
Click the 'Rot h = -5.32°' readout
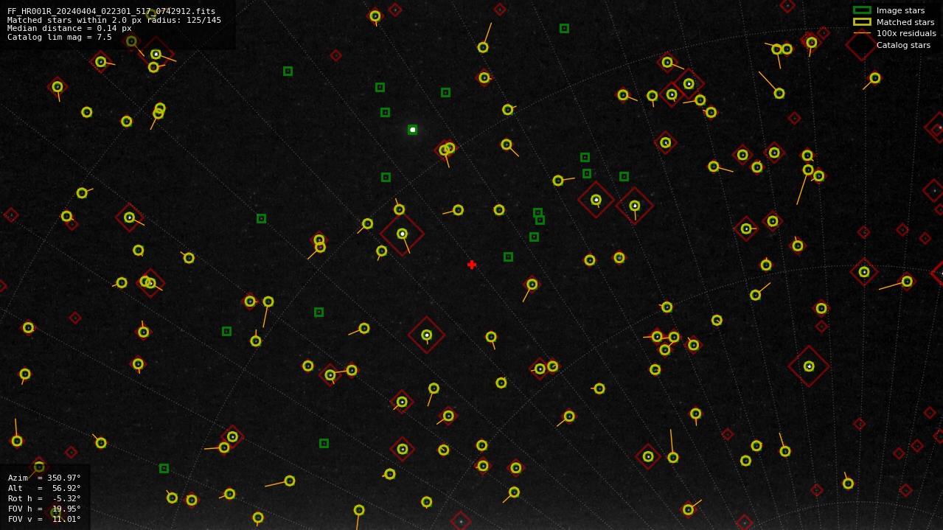click(44, 498)
